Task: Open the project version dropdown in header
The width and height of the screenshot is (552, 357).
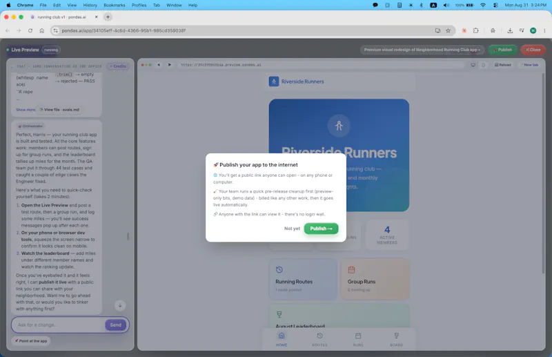Action: [x=422, y=50]
